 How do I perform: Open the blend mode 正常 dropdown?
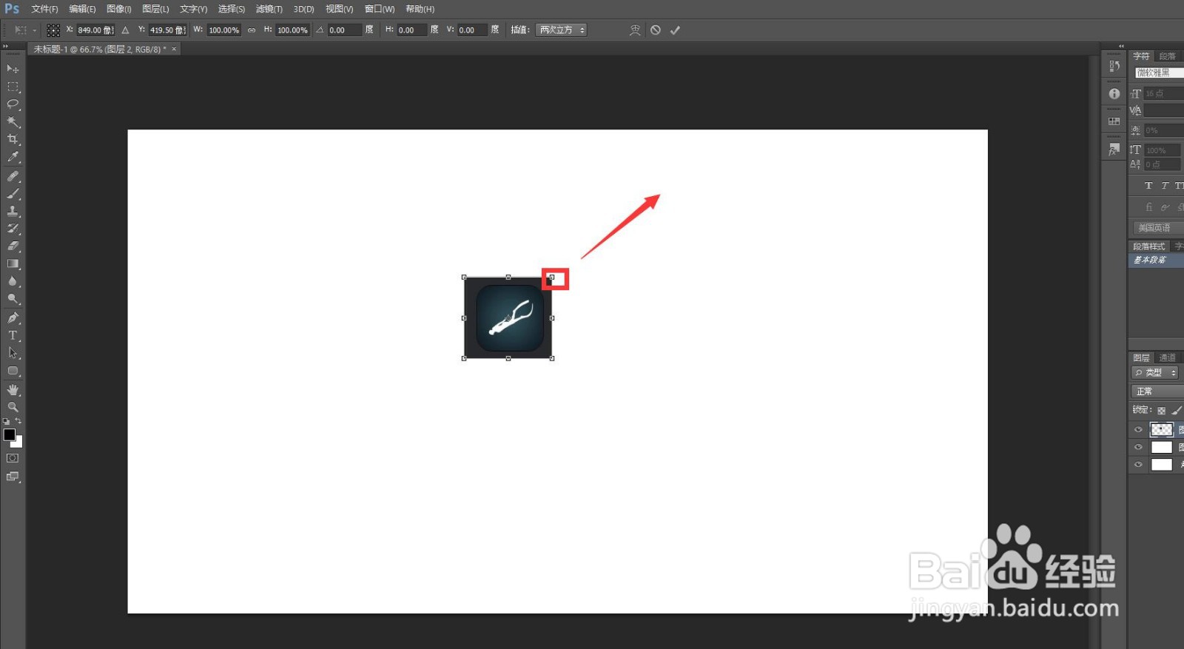coord(1157,391)
